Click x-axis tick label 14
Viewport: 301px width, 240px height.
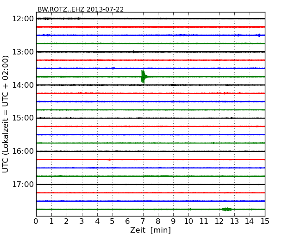[250, 222]
